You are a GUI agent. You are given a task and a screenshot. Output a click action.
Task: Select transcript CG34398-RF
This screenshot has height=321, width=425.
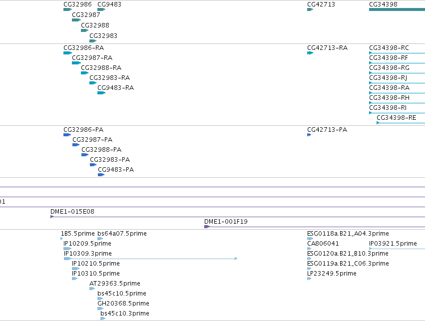coord(397,63)
